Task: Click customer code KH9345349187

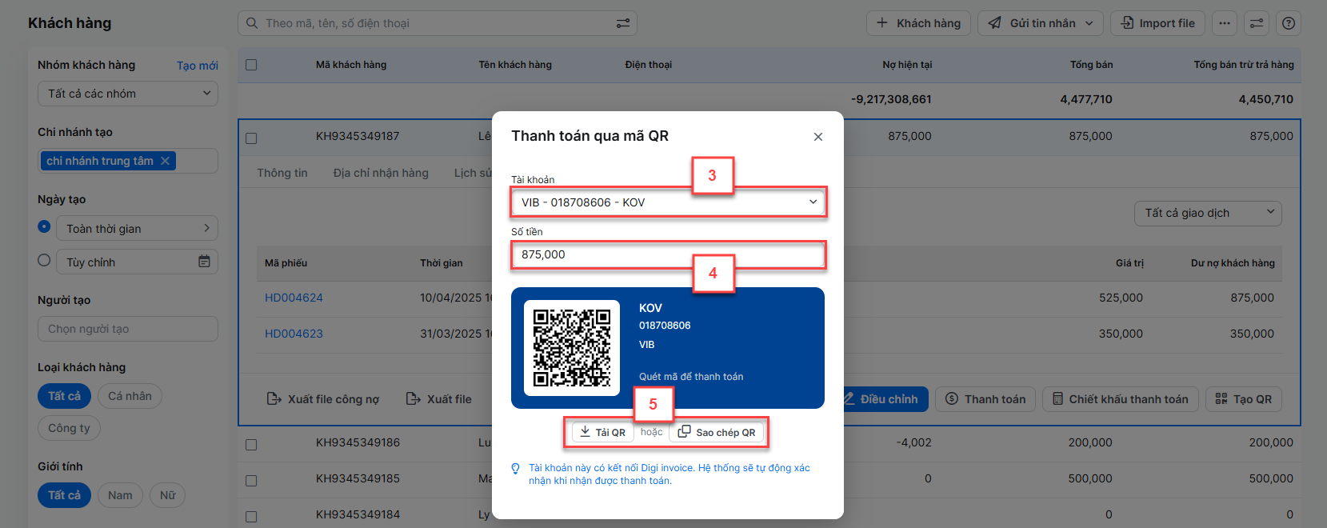Action: click(x=358, y=136)
